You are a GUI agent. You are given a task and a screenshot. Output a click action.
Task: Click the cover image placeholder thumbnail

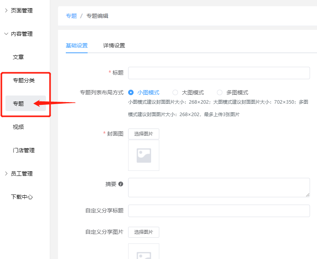click(x=144, y=155)
